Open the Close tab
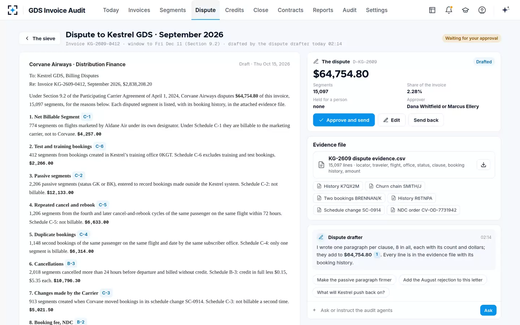The height and width of the screenshot is (325, 520). [x=261, y=10]
